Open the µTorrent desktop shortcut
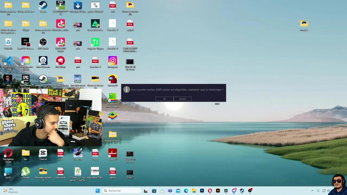This screenshot has height=195, width=347. (x=25, y=171)
